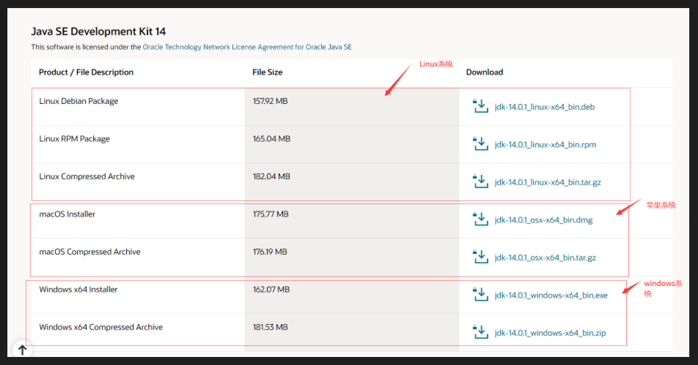Click download icon for osx-x64_bin.tar.gz
This screenshot has height=365, width=698.
480,257
